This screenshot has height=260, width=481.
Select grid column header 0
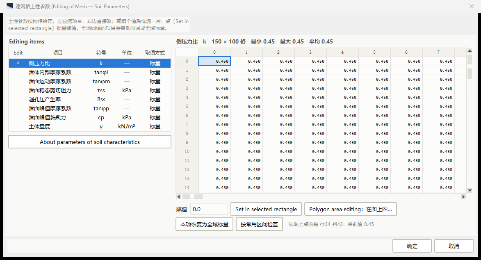[214, 52]
